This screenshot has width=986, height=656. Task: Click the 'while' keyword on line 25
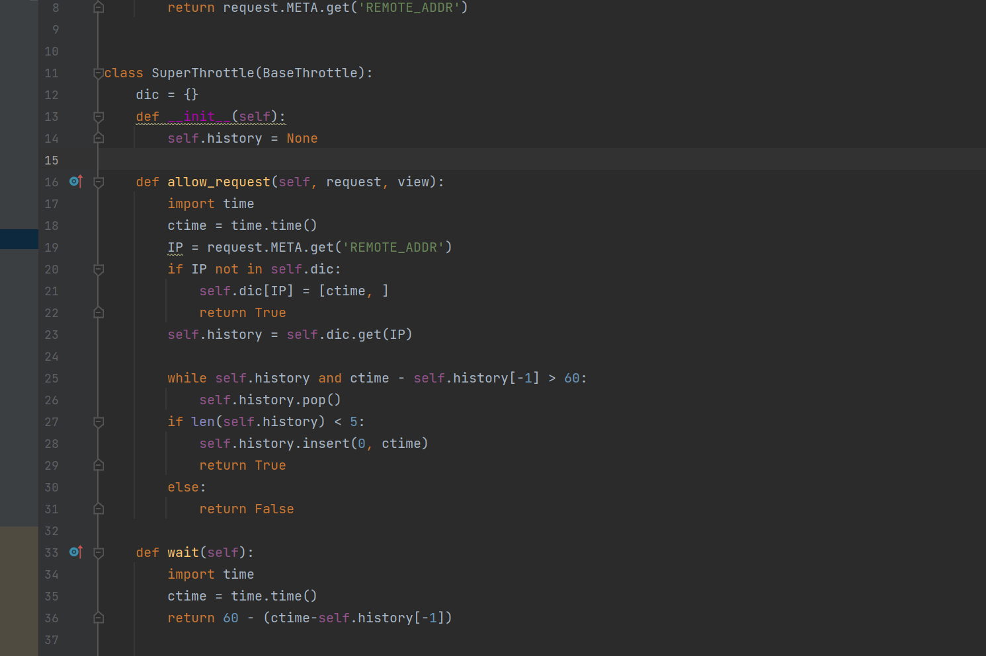tap(187, 378)
